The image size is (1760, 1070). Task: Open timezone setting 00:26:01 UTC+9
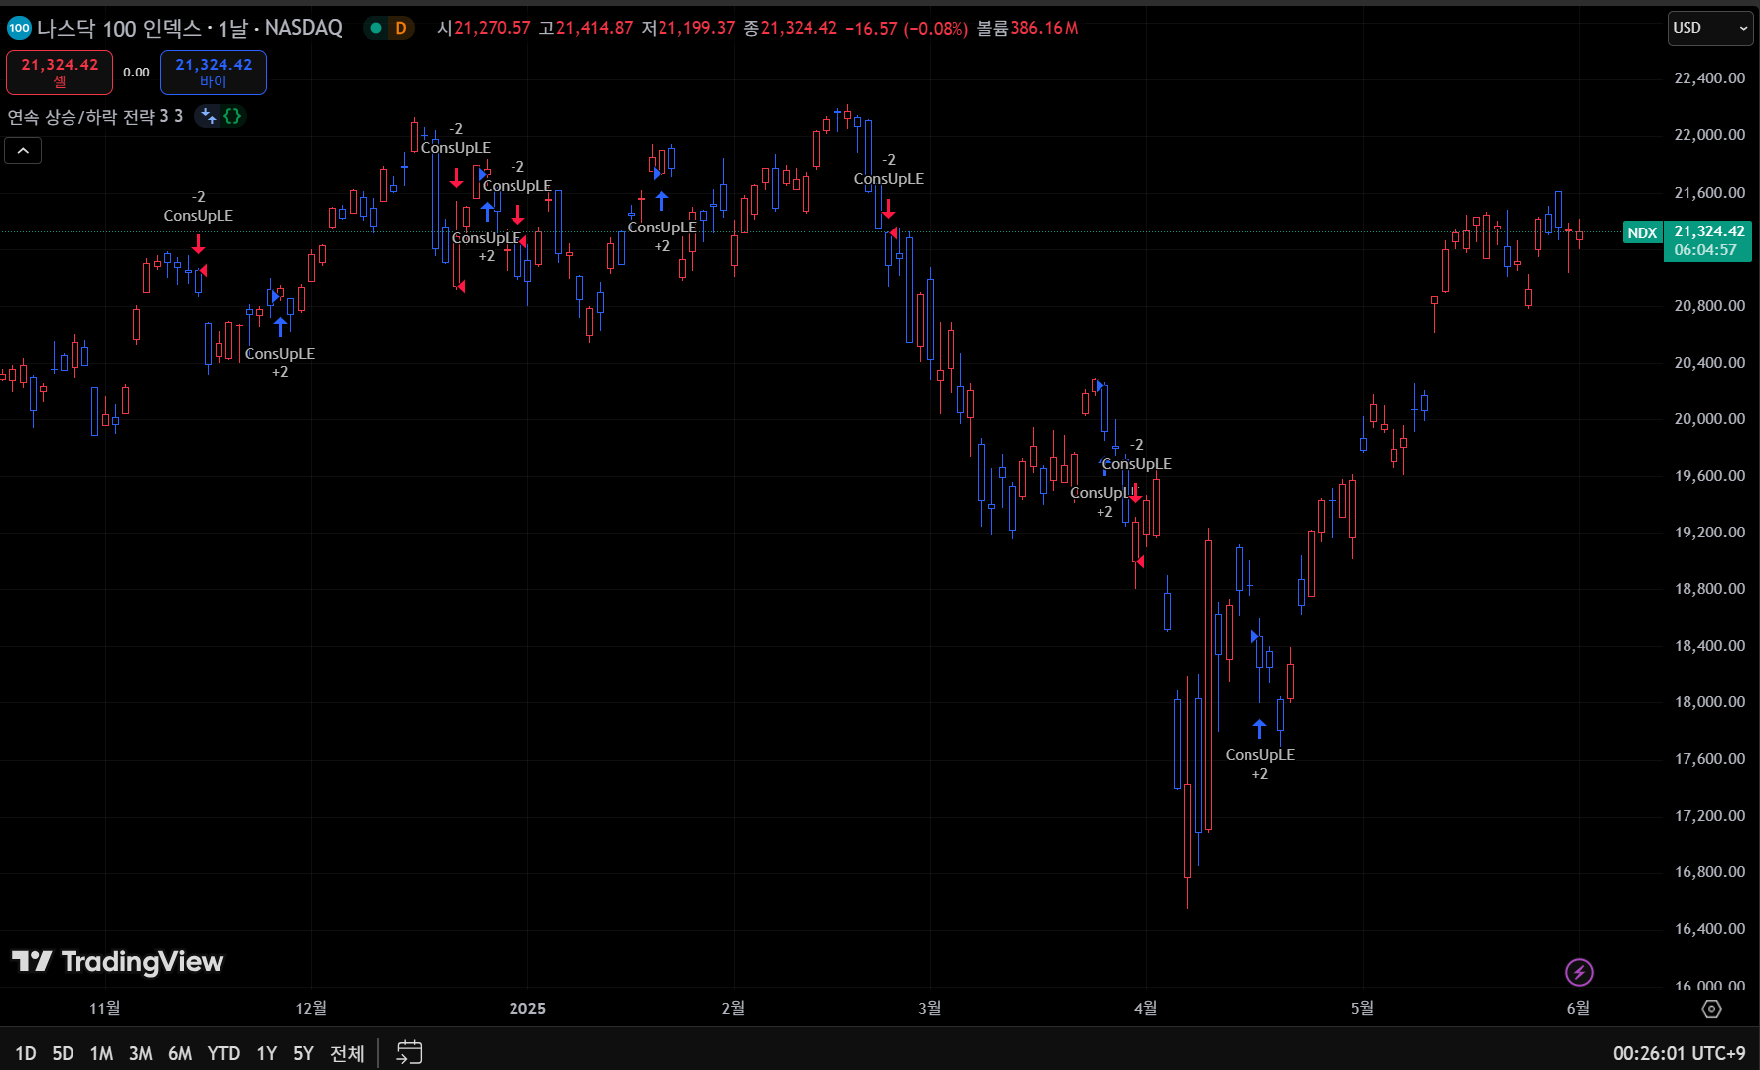pyautogui.click(x=1679, y=1053)
